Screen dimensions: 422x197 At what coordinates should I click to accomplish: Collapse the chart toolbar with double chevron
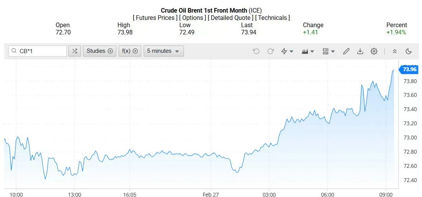point(394,51)
